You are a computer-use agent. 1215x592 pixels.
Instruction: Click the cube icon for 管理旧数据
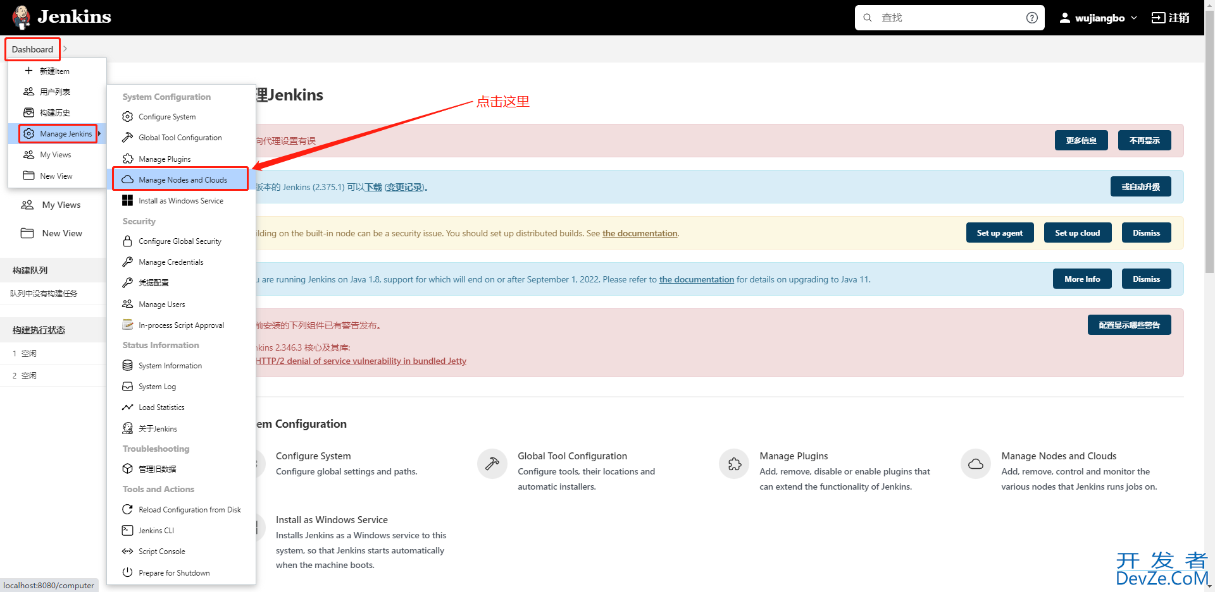coord(127,469)
